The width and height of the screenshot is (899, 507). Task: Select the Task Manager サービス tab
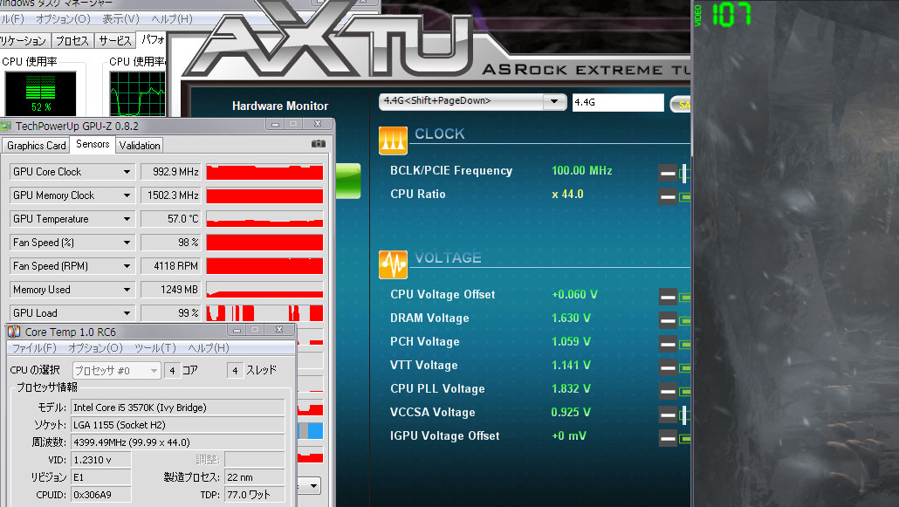pos(115,41)
